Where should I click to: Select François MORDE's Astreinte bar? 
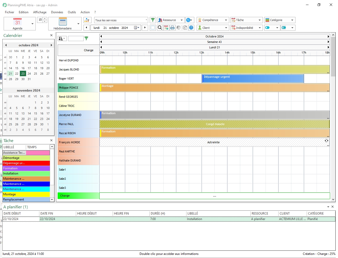[214, 142]
